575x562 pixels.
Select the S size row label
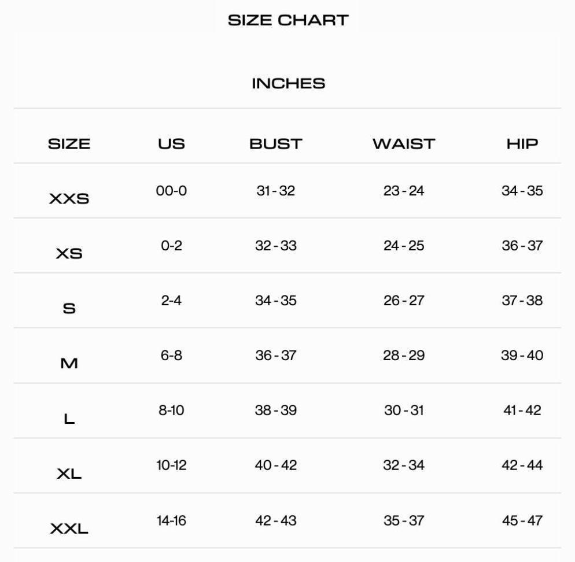tap(69, 309)
